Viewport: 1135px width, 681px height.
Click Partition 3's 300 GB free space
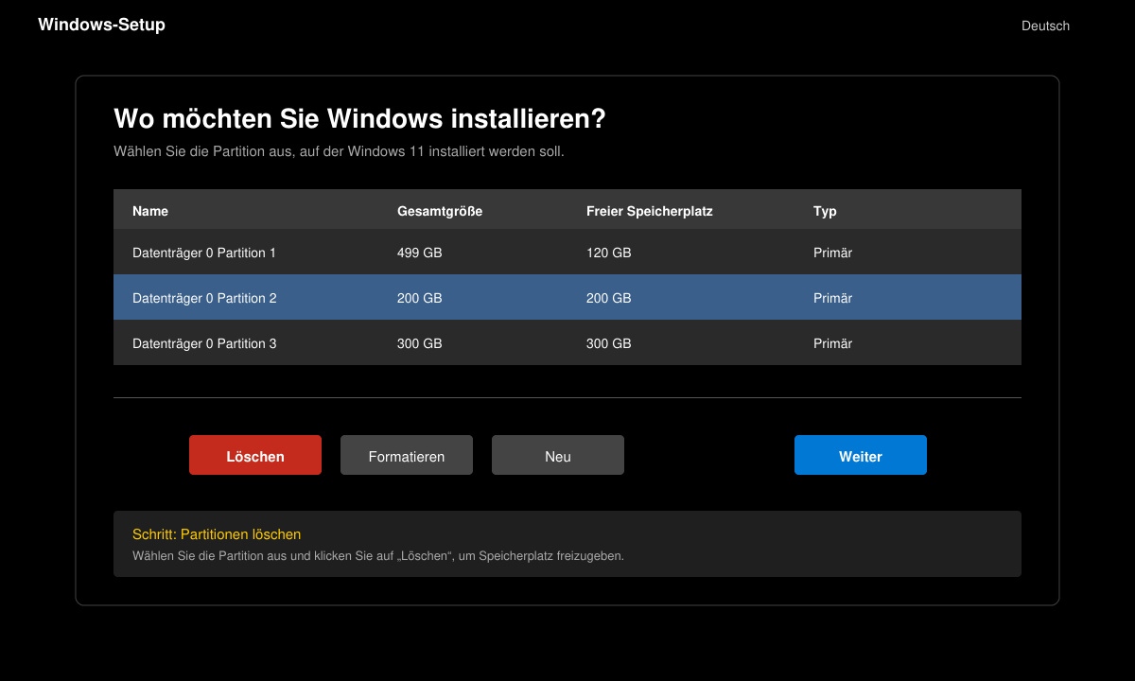[x=609, y=343]
